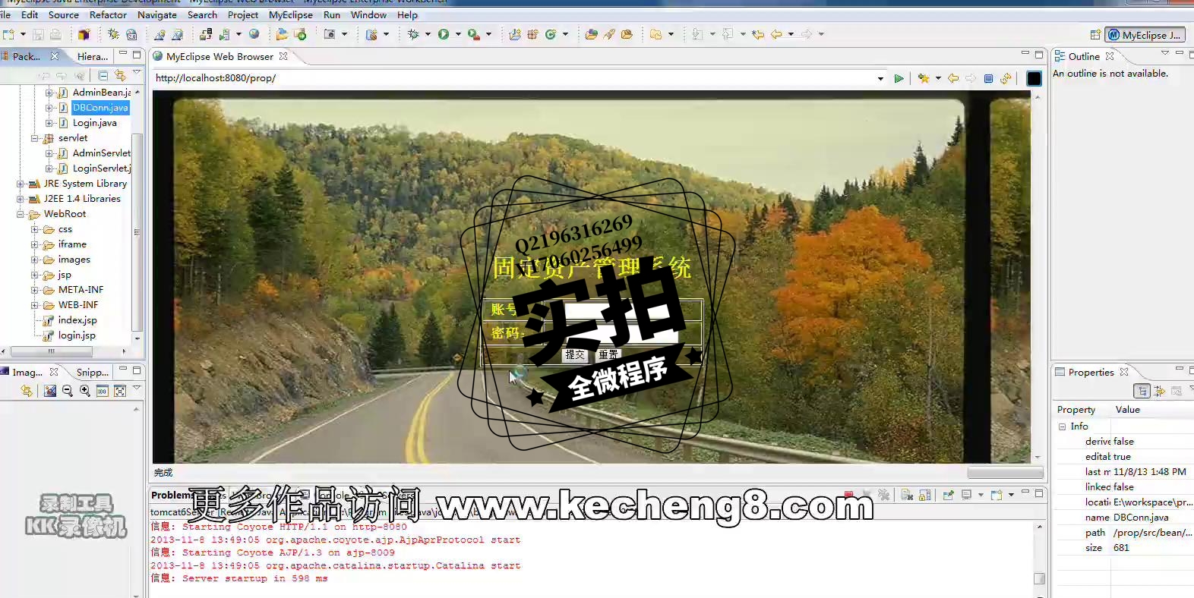Click the Pin Console icon
The image size is (1194, 598).
click(948, 495)
